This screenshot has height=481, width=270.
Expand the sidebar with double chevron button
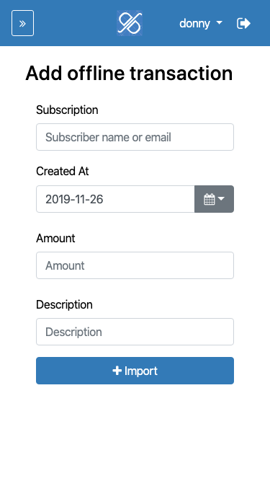pyautogui.click(x=22, y=23)
